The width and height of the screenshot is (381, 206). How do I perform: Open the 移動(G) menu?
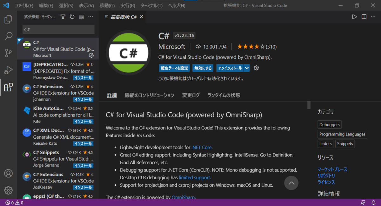point(107,5)
